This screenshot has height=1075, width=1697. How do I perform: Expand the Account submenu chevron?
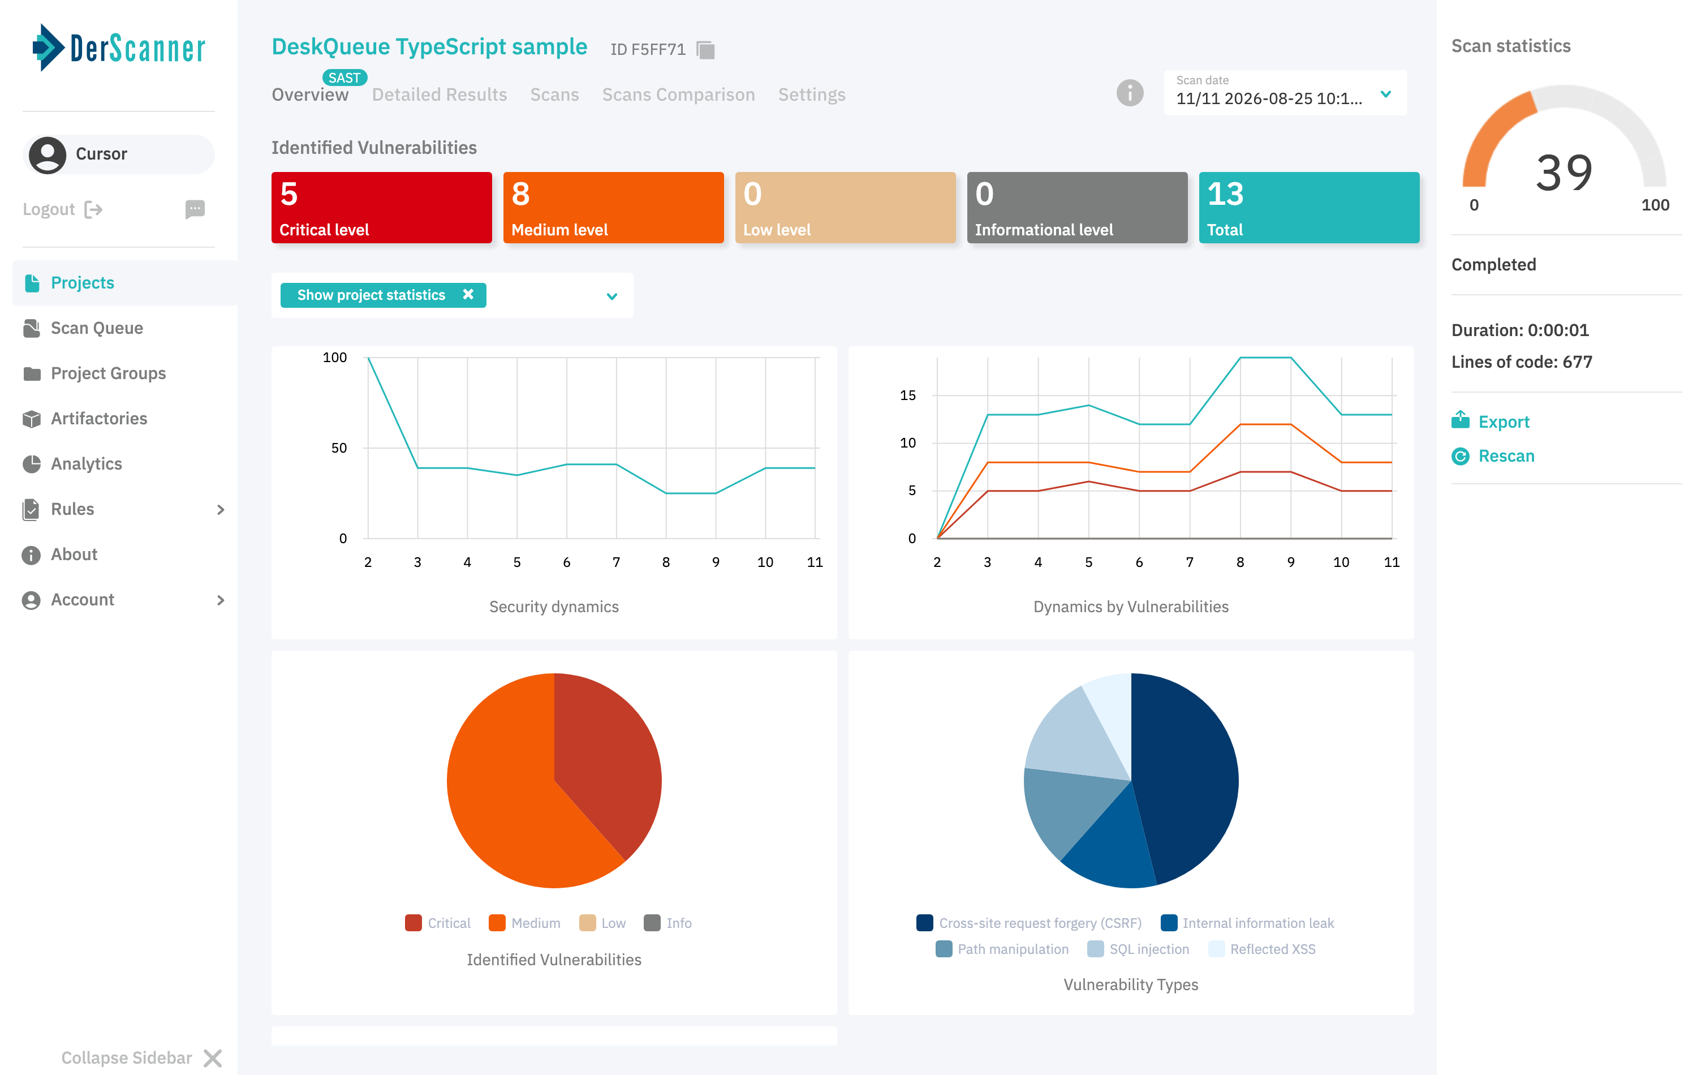221,600
